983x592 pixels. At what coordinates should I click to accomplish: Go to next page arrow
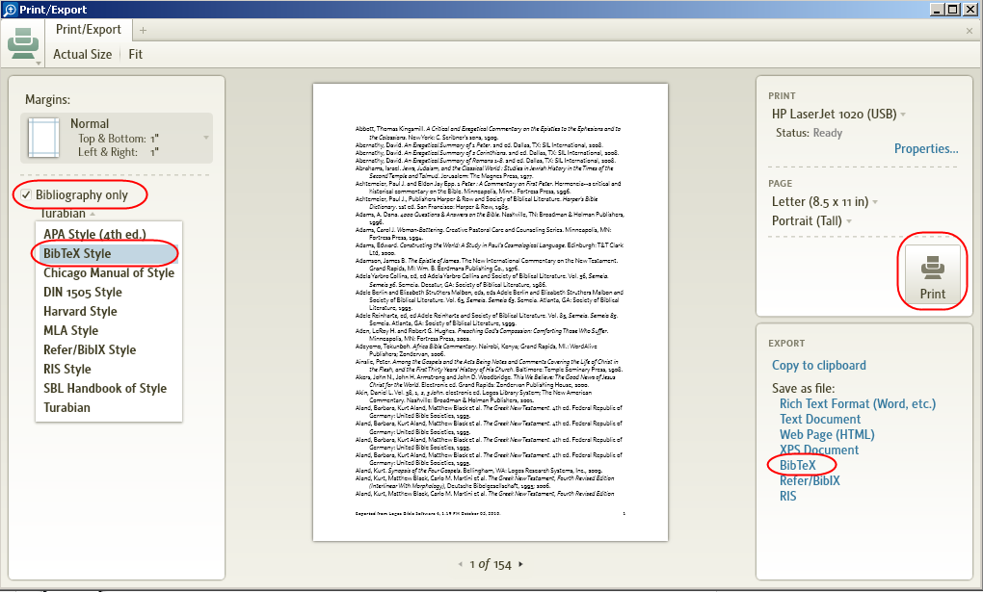tap(521, 564)
